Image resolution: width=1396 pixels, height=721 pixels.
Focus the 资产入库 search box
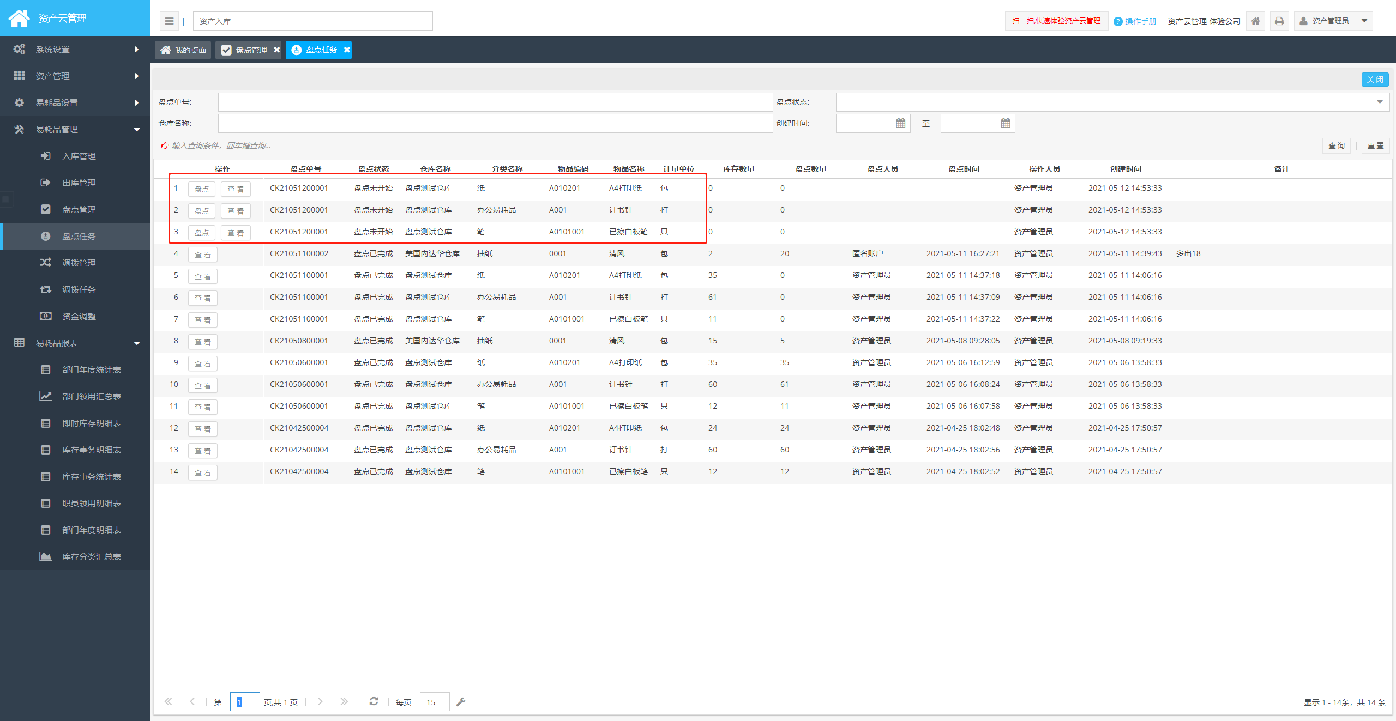[312, 21]
